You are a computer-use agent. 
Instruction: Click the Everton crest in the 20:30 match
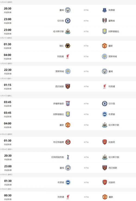pos(104,10)
